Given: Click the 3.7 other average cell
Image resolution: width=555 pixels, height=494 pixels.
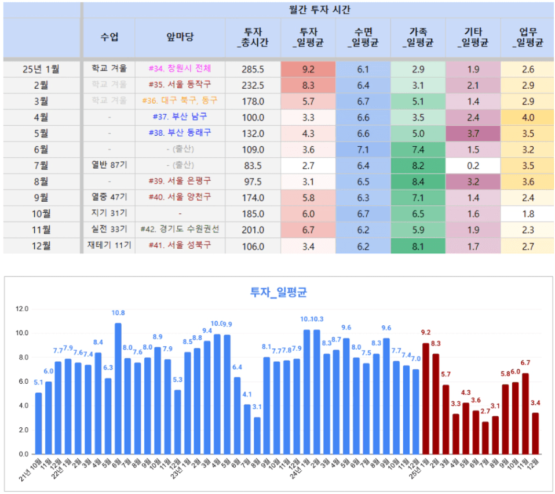Looking at the screenshot, I should click(473, 133).
